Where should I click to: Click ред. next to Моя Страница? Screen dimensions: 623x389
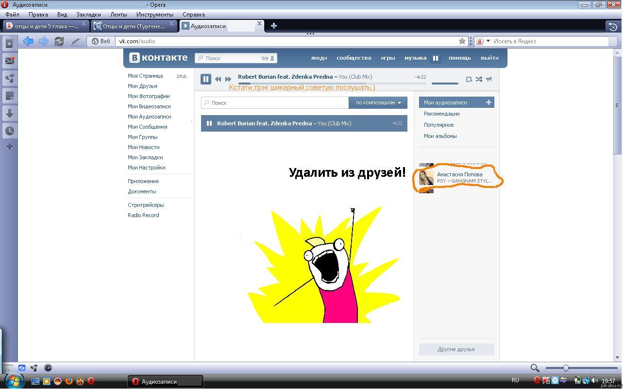coord(182,76)
